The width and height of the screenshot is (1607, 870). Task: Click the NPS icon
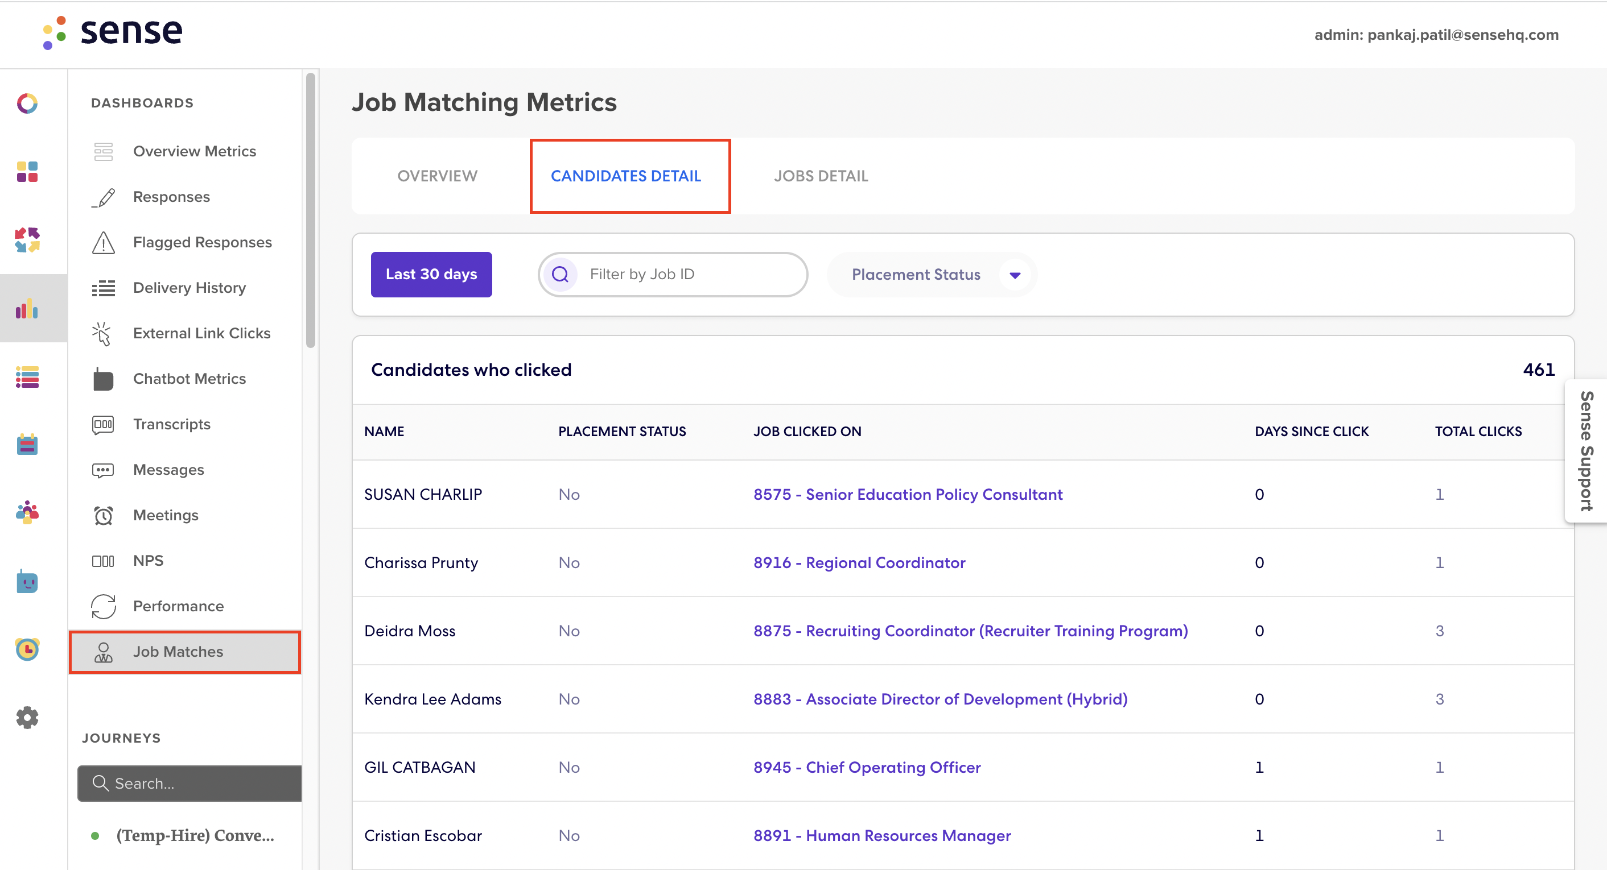[104, 561]
